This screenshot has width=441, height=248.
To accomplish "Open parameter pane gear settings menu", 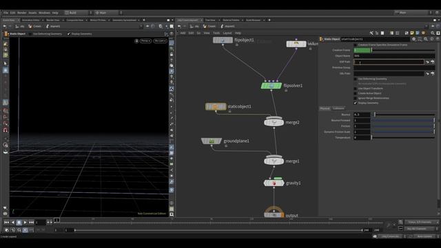I will pyautogui.click(x=413, y=39).
